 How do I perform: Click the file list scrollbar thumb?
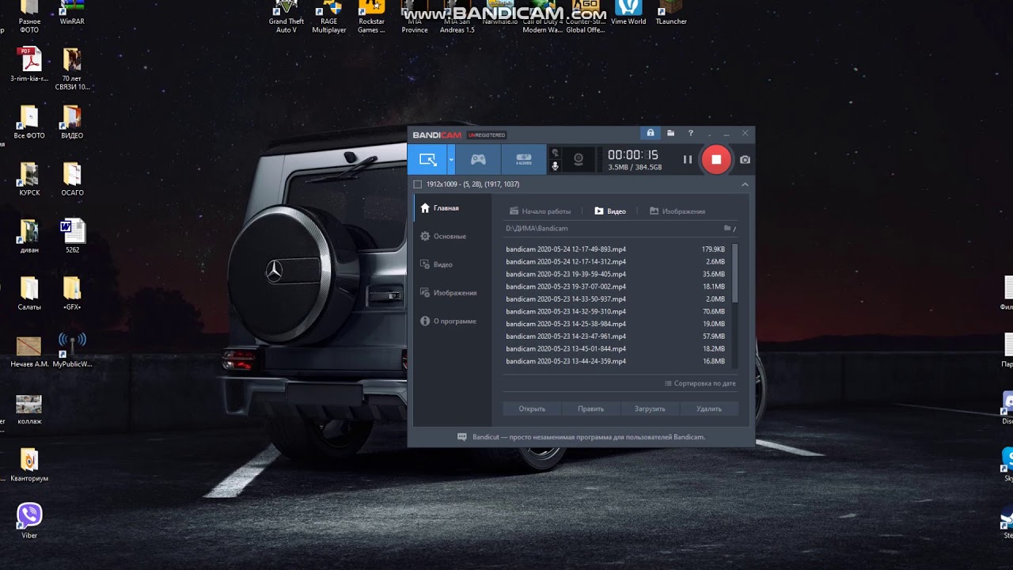click(735, 273)
